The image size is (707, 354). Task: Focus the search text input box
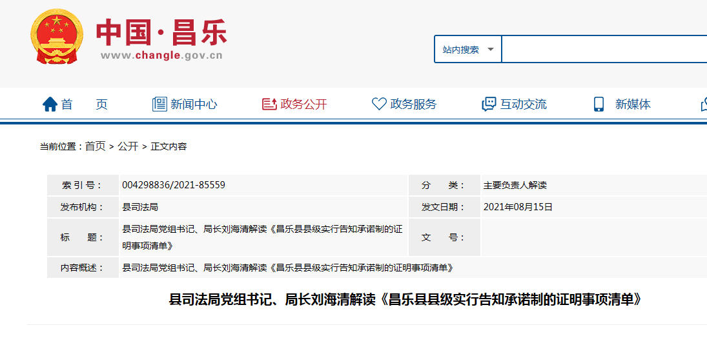[604, 50]
